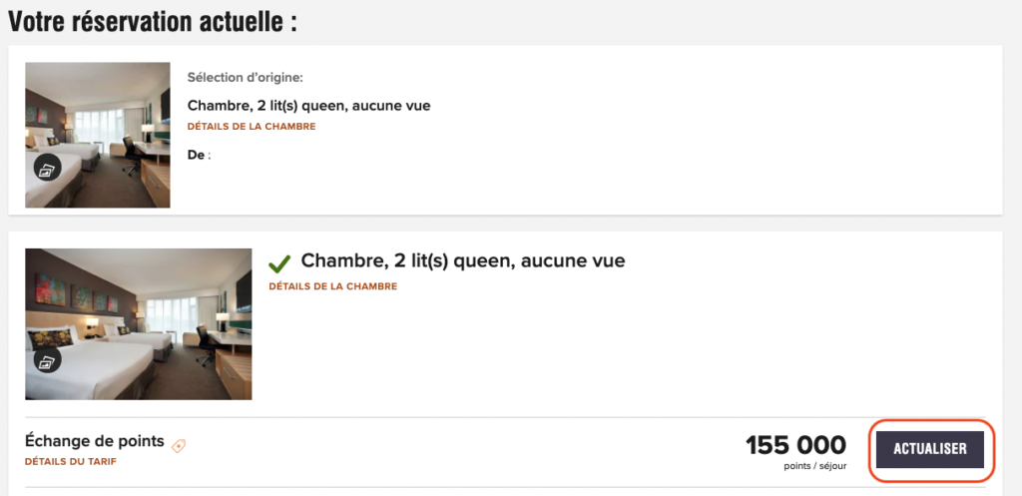Click the Votre réservation actuelle heading
The height and width of the screenshot is (496, 1022).
(x=153, y=22)
